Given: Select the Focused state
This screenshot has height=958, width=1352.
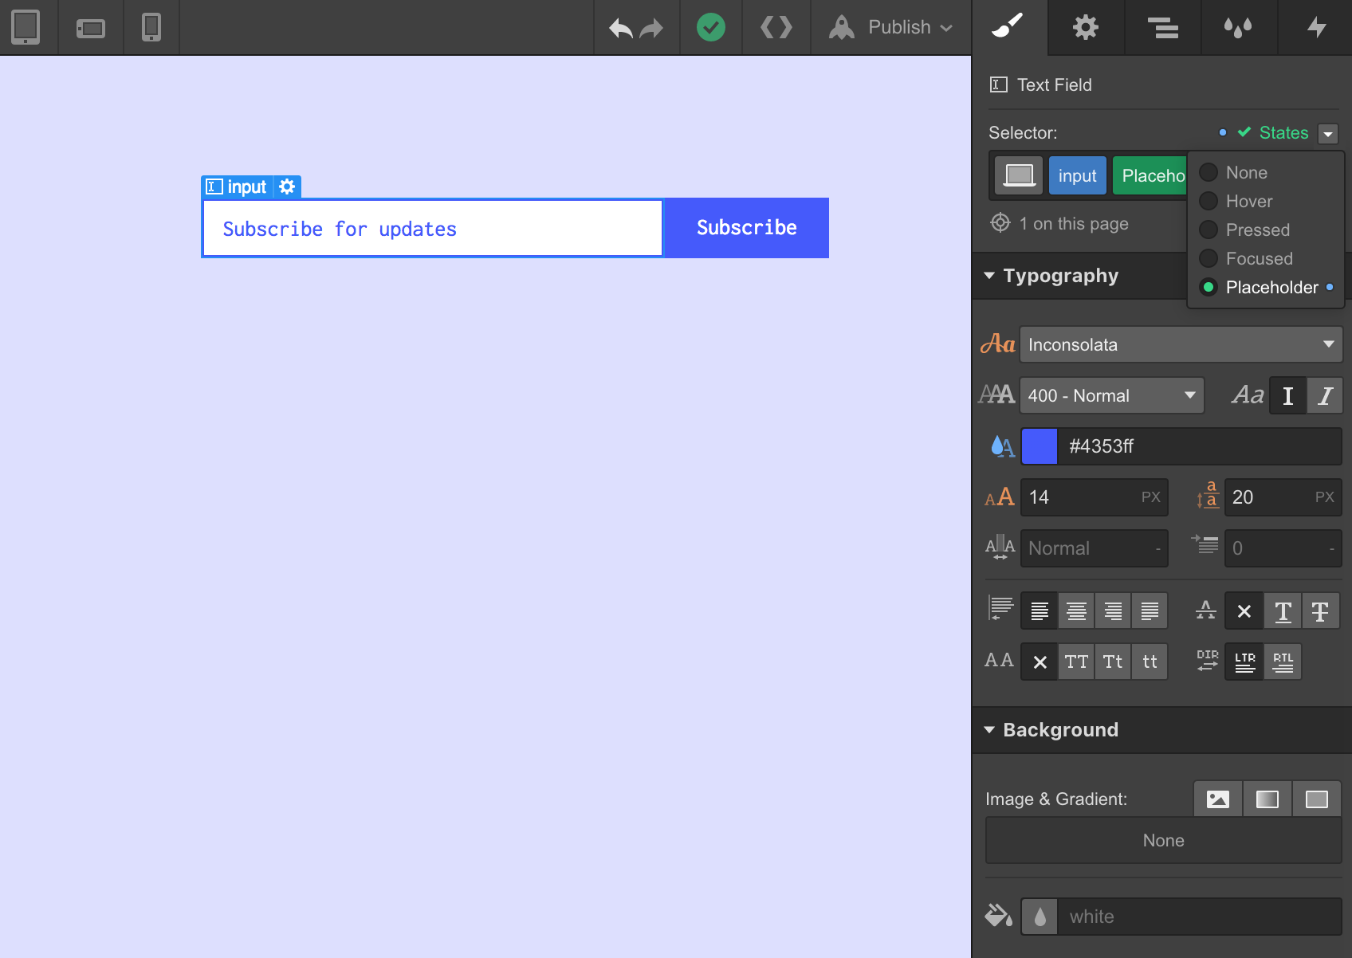Looking at the screenshot, I should tap(1259, 258).
